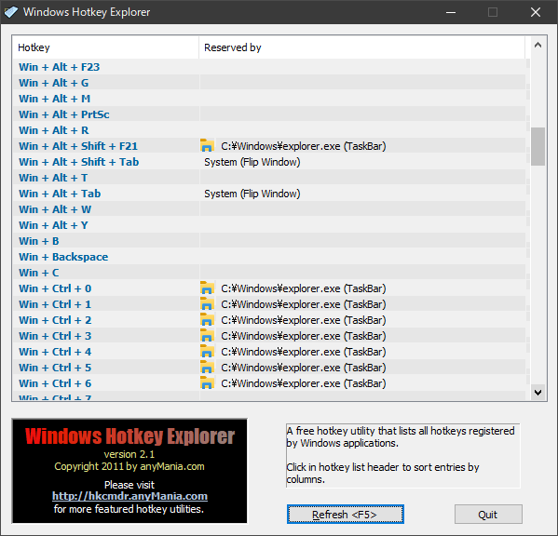This screenshot has height=536, width=558.
Task: Select the Win + Backspace hotkey row
Action: 269,257
